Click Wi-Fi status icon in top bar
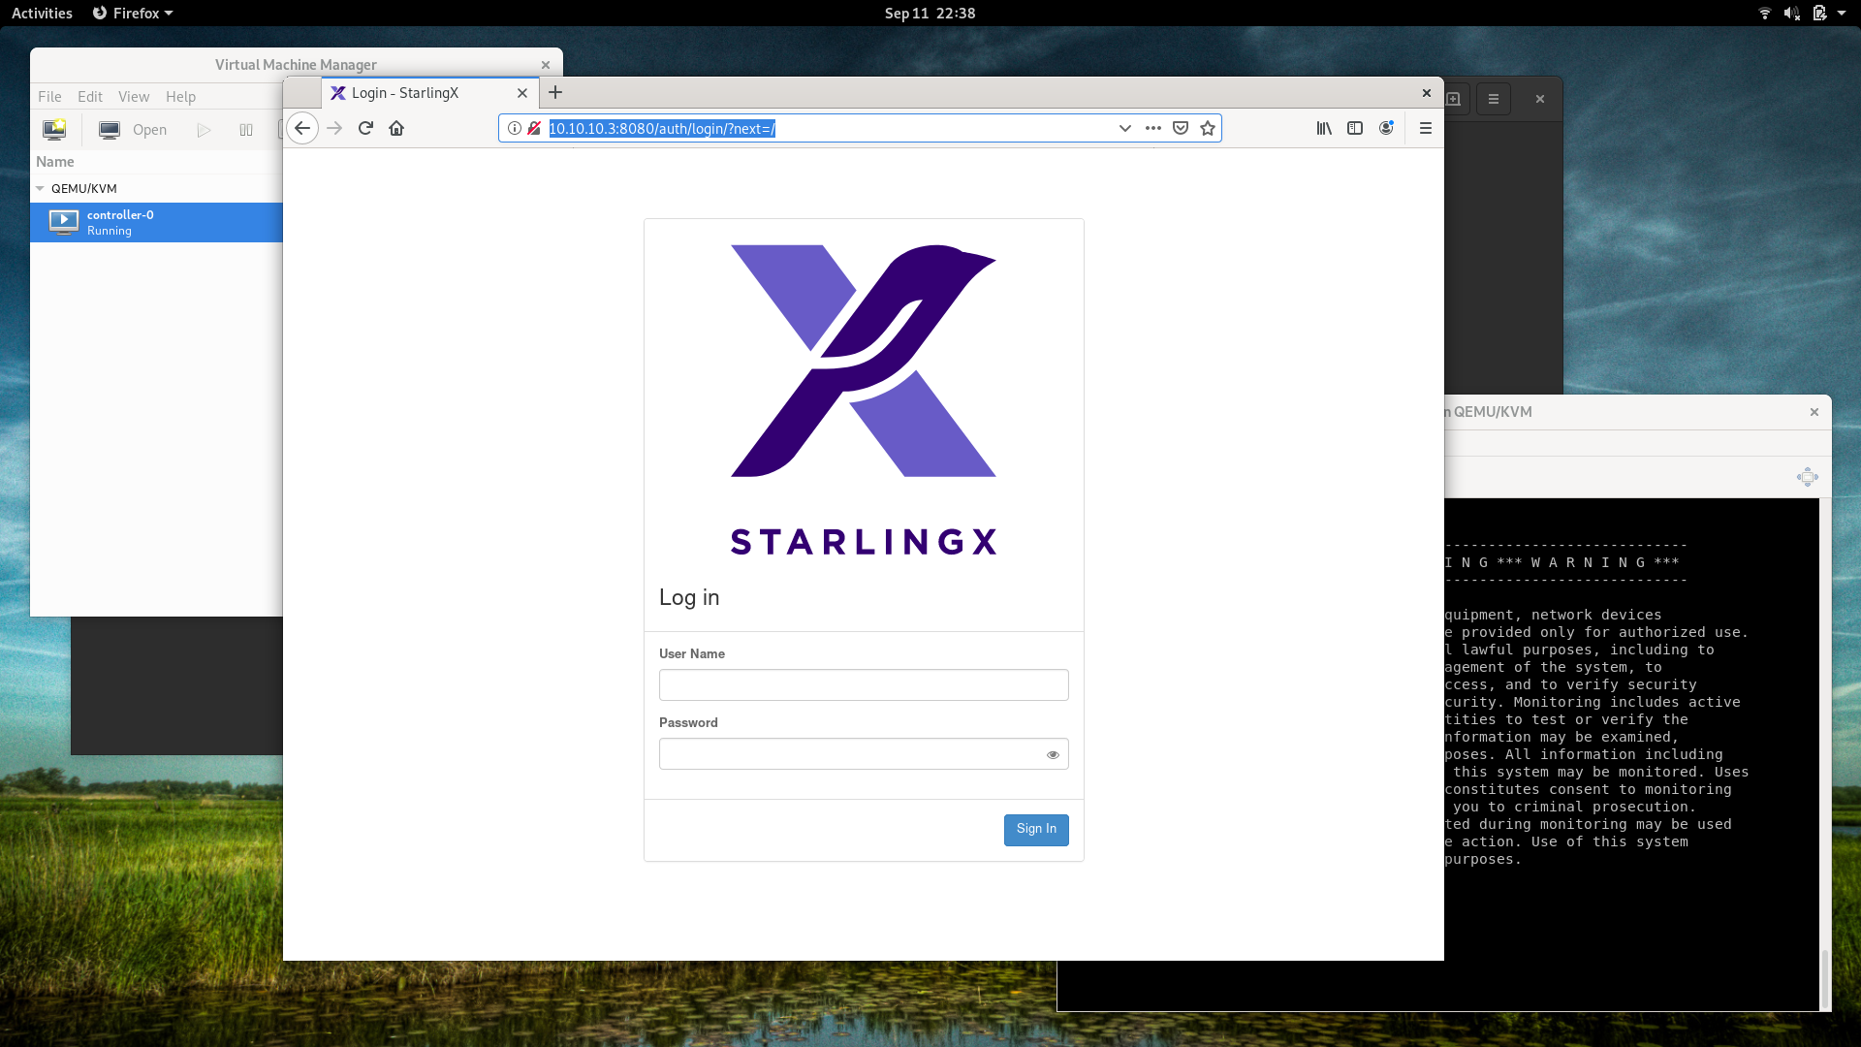Viewport: 1861px width, 1047px height. [x=1765, y=13]
